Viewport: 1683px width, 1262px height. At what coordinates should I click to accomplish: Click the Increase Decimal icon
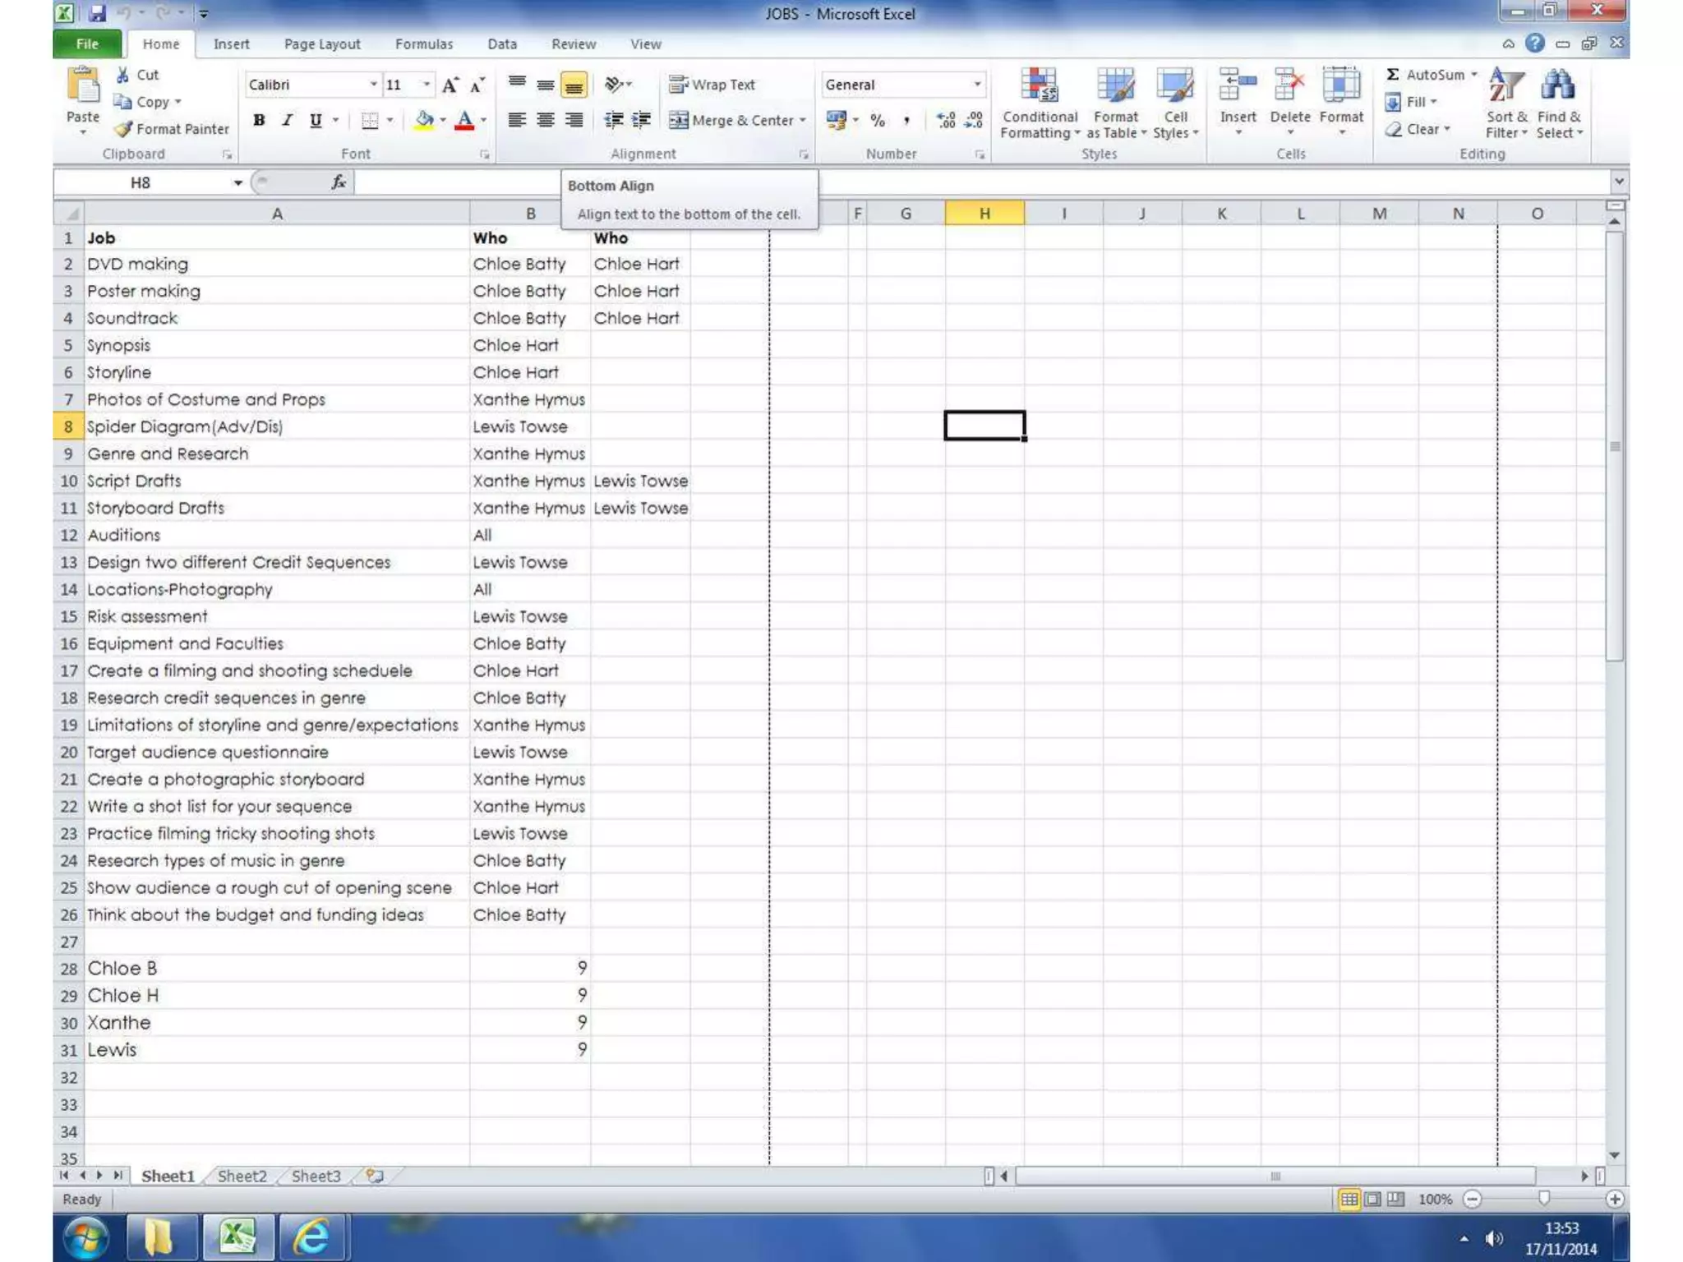click(946, 121)
